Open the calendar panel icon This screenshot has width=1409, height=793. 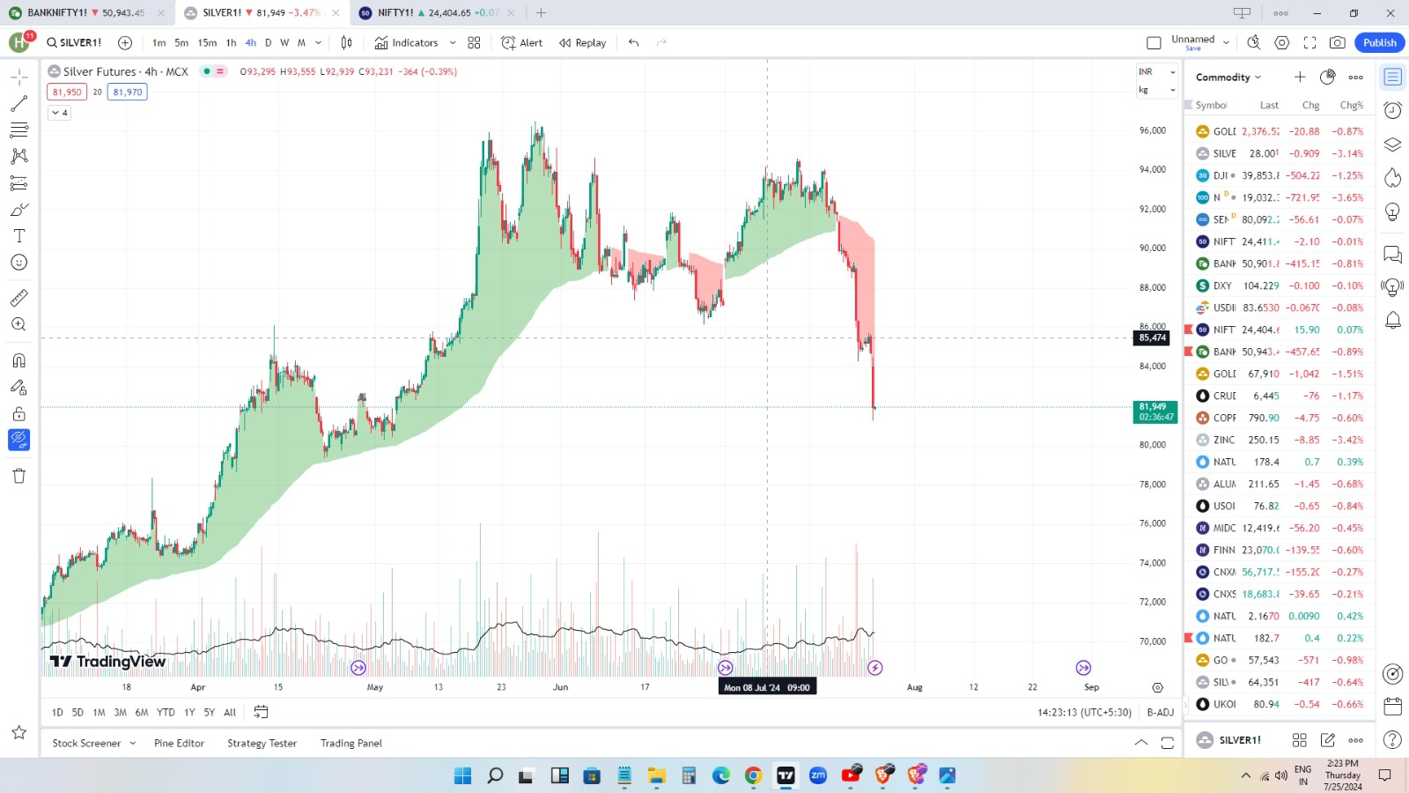[x=1392, y=706]
